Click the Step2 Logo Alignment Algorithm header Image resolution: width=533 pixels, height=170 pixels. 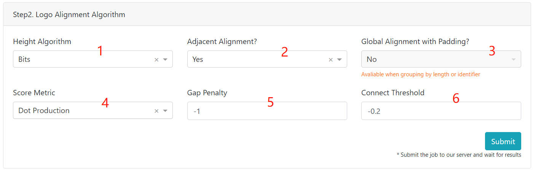(69, 15)
